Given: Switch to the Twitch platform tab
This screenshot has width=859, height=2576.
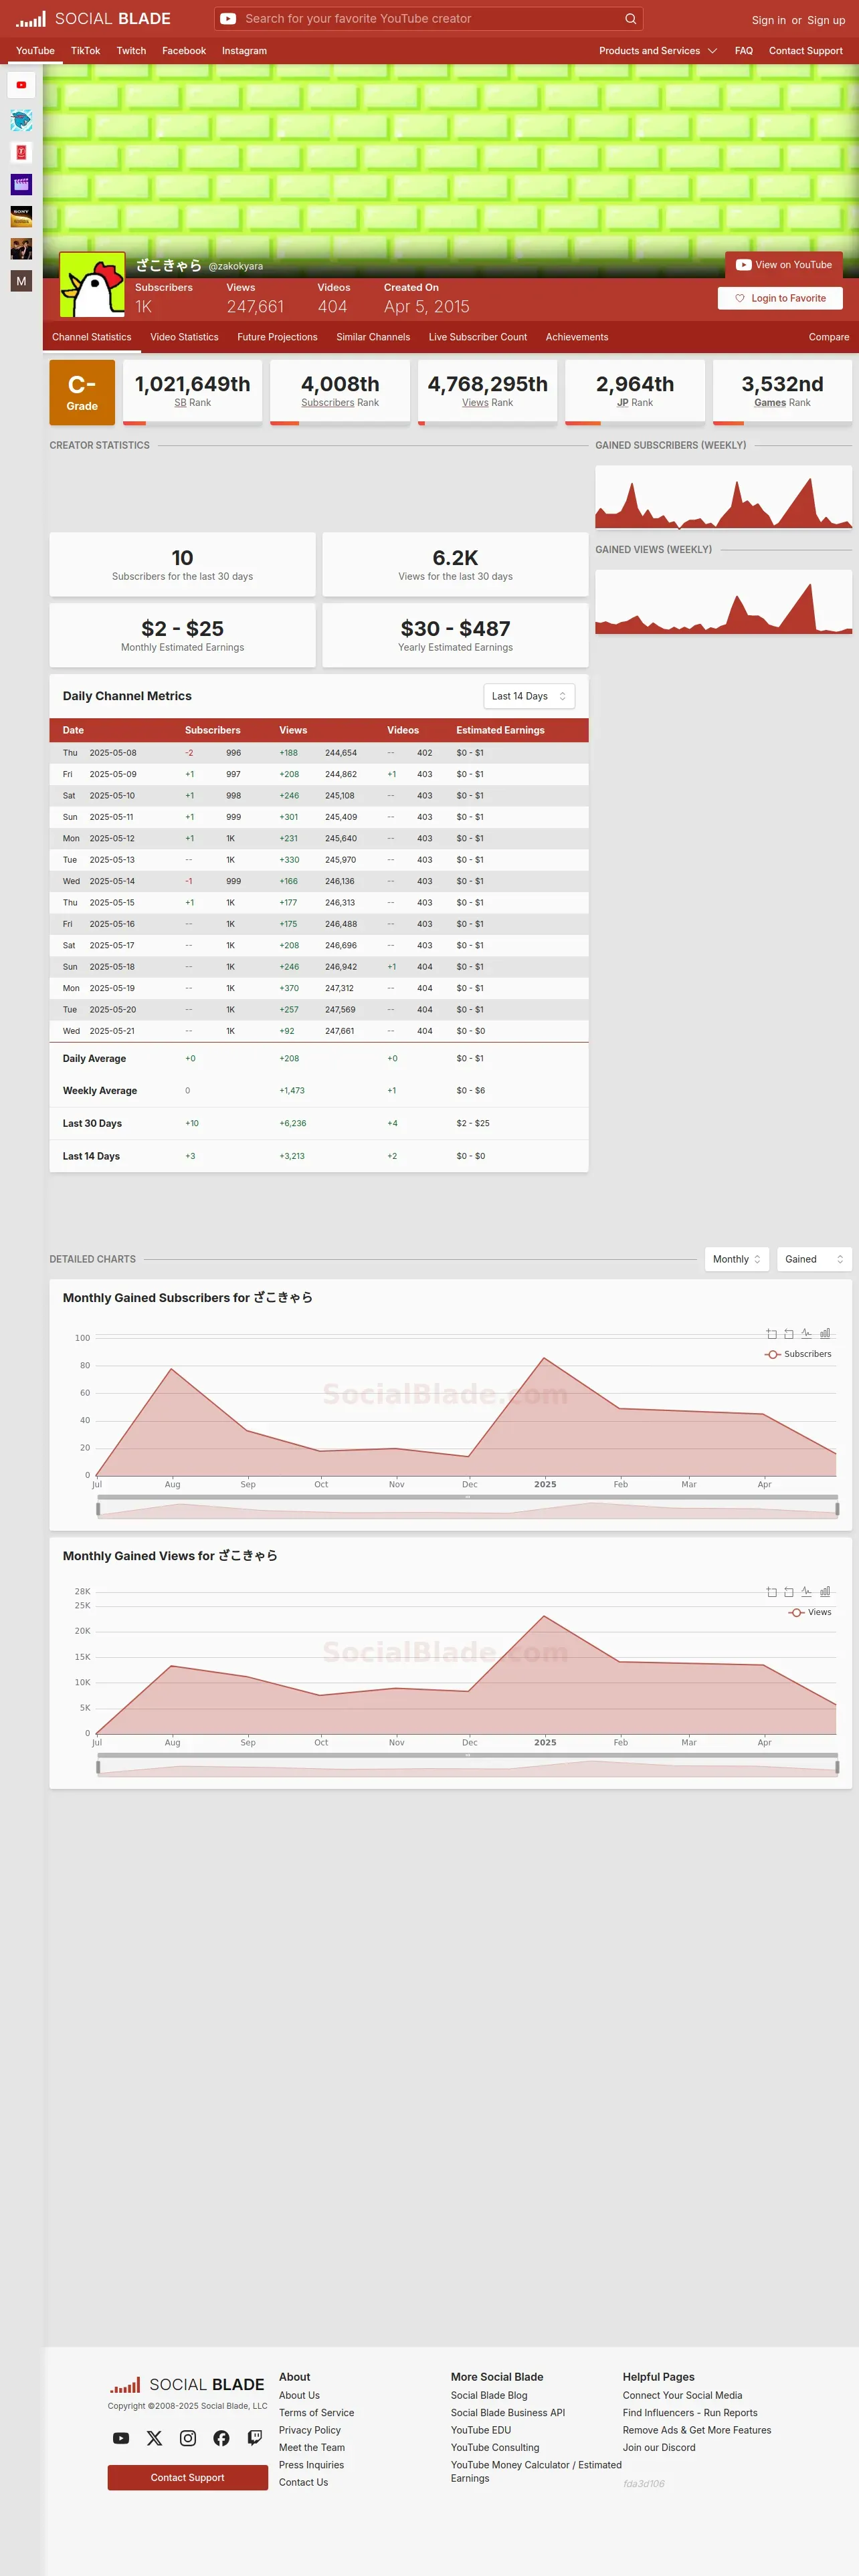Looking at the screenshot, I should point(131,51).
